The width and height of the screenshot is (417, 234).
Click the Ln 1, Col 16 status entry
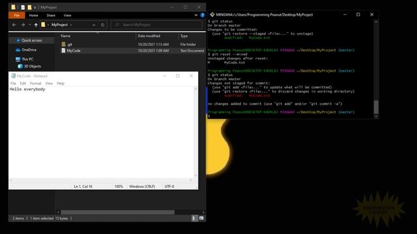click(x=83, y=187)
